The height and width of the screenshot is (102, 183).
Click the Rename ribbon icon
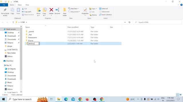(x=57, y=10)
